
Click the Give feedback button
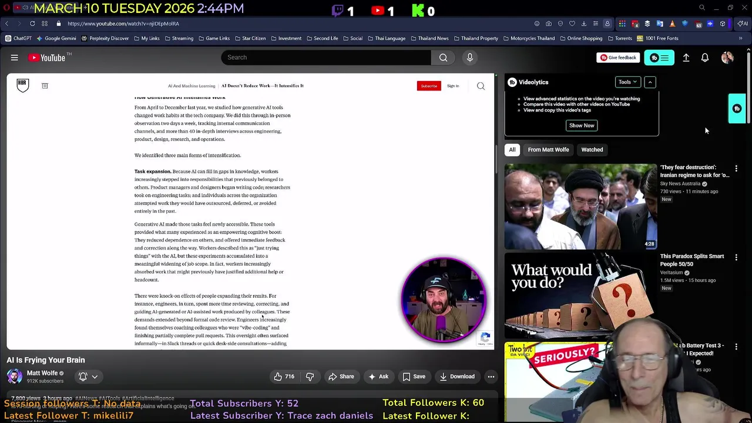pyautogui.click(x=618, y=58)
